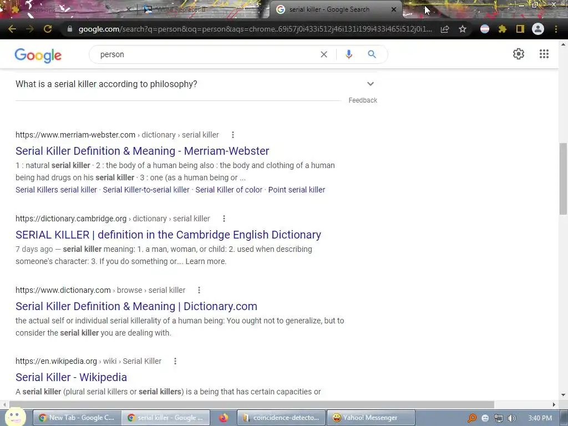
Task: Open Chrome's three-dot menu
Action: [x=556, y=29]
